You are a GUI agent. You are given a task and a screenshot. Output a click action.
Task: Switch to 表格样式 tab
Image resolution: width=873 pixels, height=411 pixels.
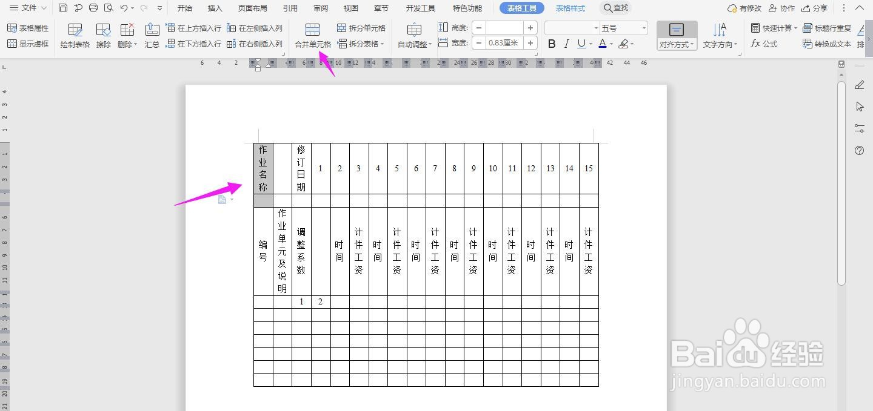coord(570,8)
